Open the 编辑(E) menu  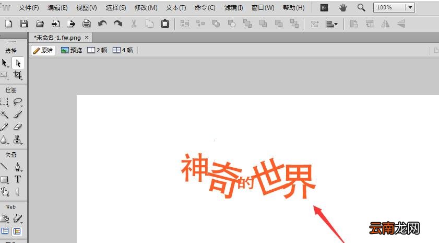57,7
